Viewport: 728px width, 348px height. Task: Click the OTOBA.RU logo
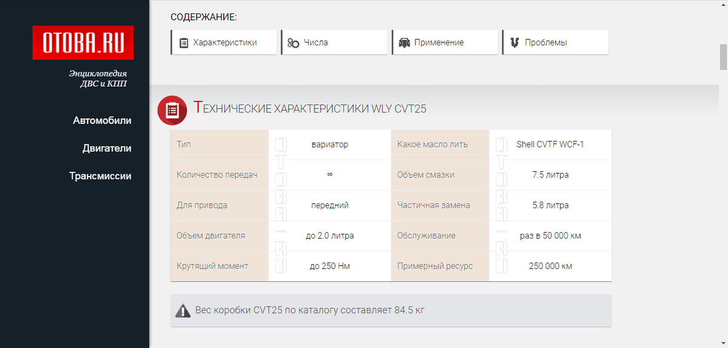pos(83,43)
